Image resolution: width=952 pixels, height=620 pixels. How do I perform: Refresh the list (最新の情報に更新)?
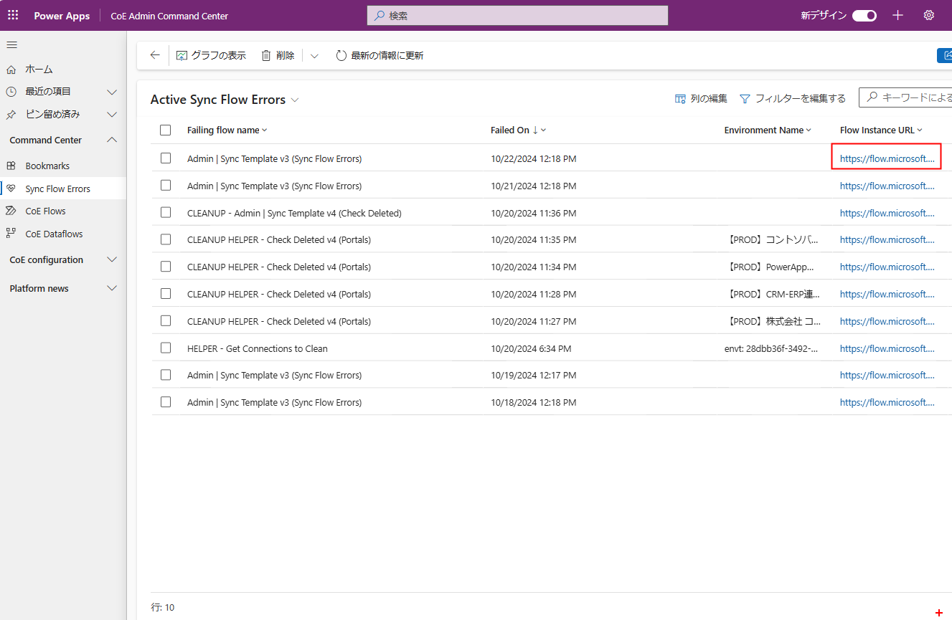click(x=380, y=55)
